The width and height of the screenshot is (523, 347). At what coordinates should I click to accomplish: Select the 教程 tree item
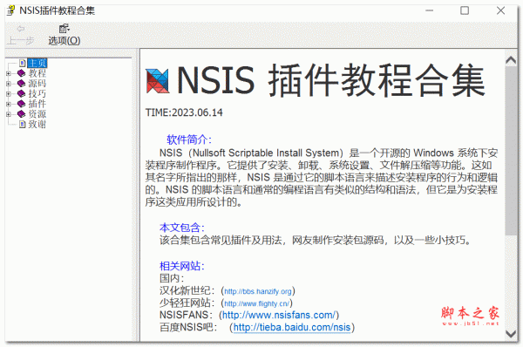[x=37, y=73]
